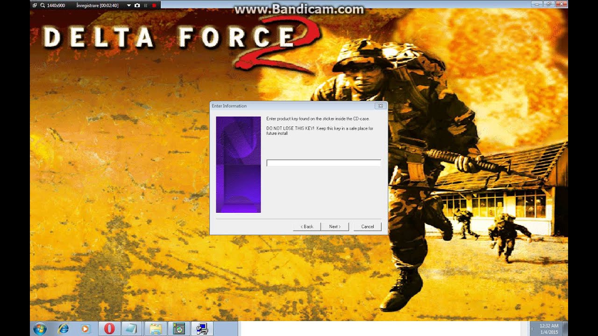Click the Bandicam magnifier resolution icon

click(43, 5)
